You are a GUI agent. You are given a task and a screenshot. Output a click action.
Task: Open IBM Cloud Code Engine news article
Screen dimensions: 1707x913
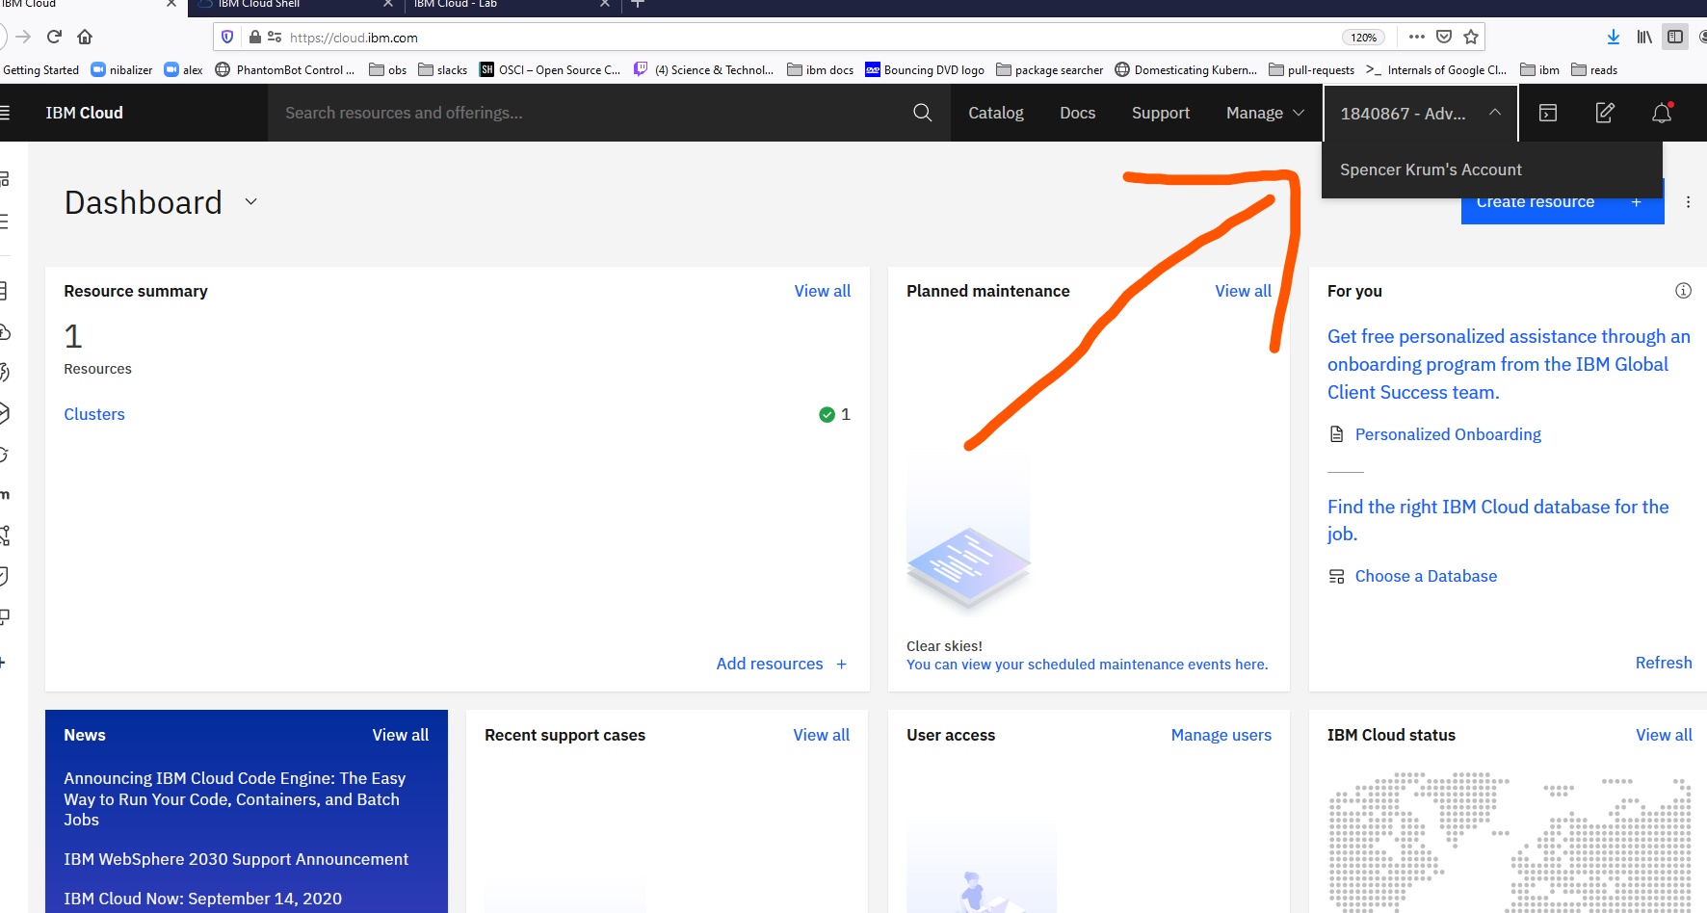tap(235, 798)
